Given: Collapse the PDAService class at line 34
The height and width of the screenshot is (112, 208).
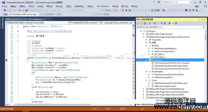Looking at the screenshot, I should [x=18, y=26].
